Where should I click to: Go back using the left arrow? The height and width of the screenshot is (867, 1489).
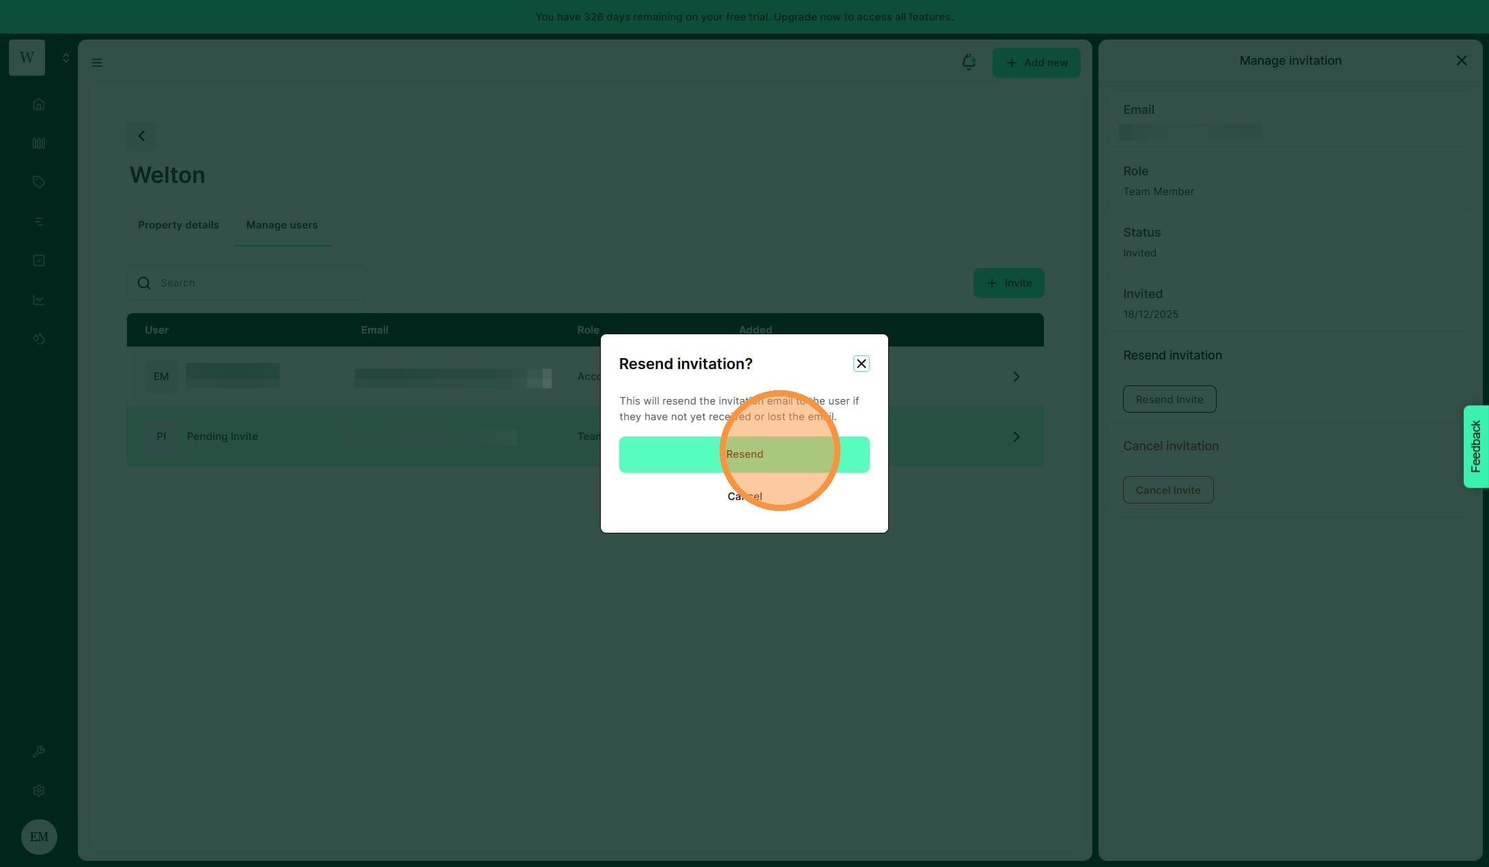click(141, 136)
